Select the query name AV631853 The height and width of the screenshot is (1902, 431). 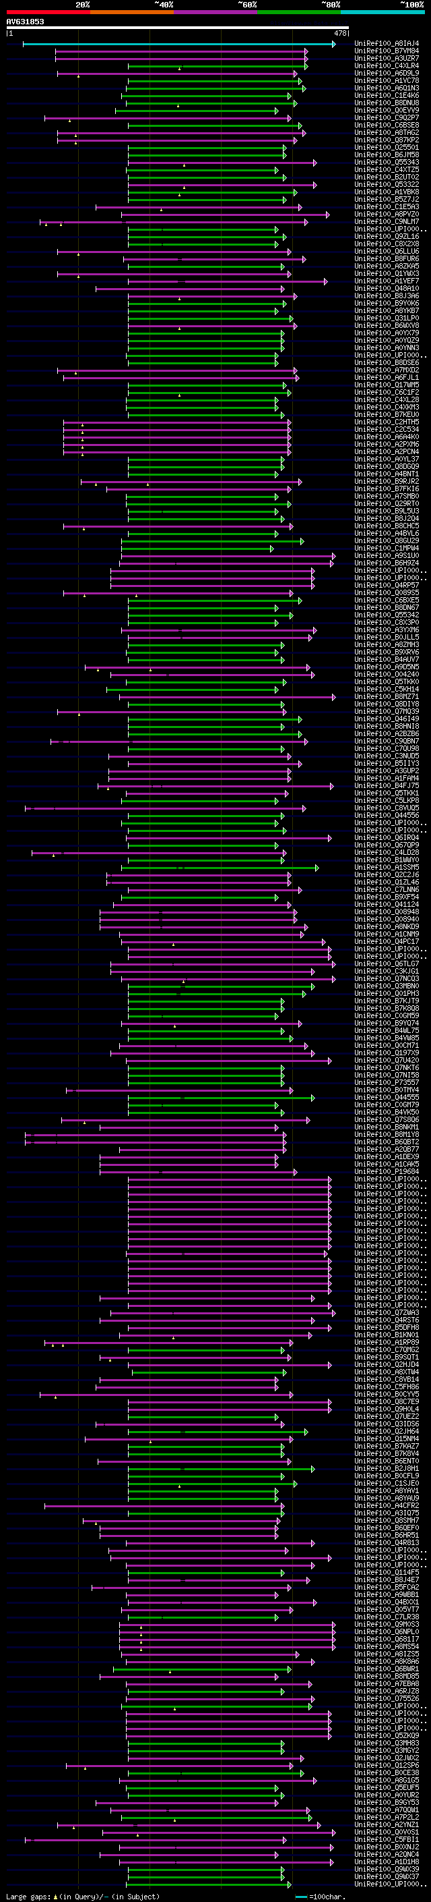[x=25, y=22]
